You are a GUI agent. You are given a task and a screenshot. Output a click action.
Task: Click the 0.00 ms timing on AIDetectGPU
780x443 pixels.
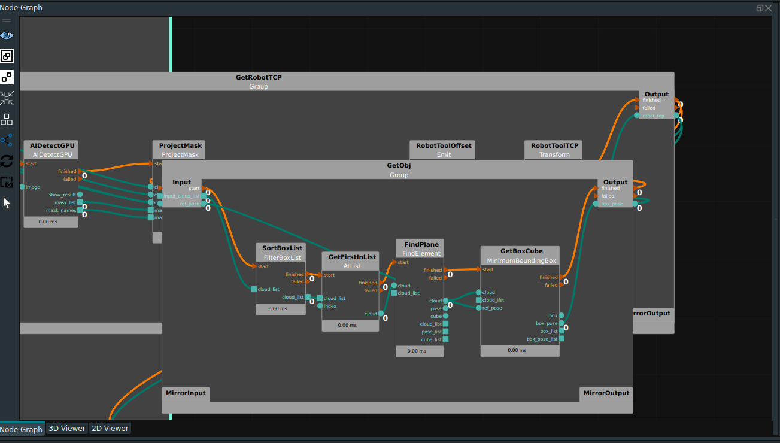[48, 221]
